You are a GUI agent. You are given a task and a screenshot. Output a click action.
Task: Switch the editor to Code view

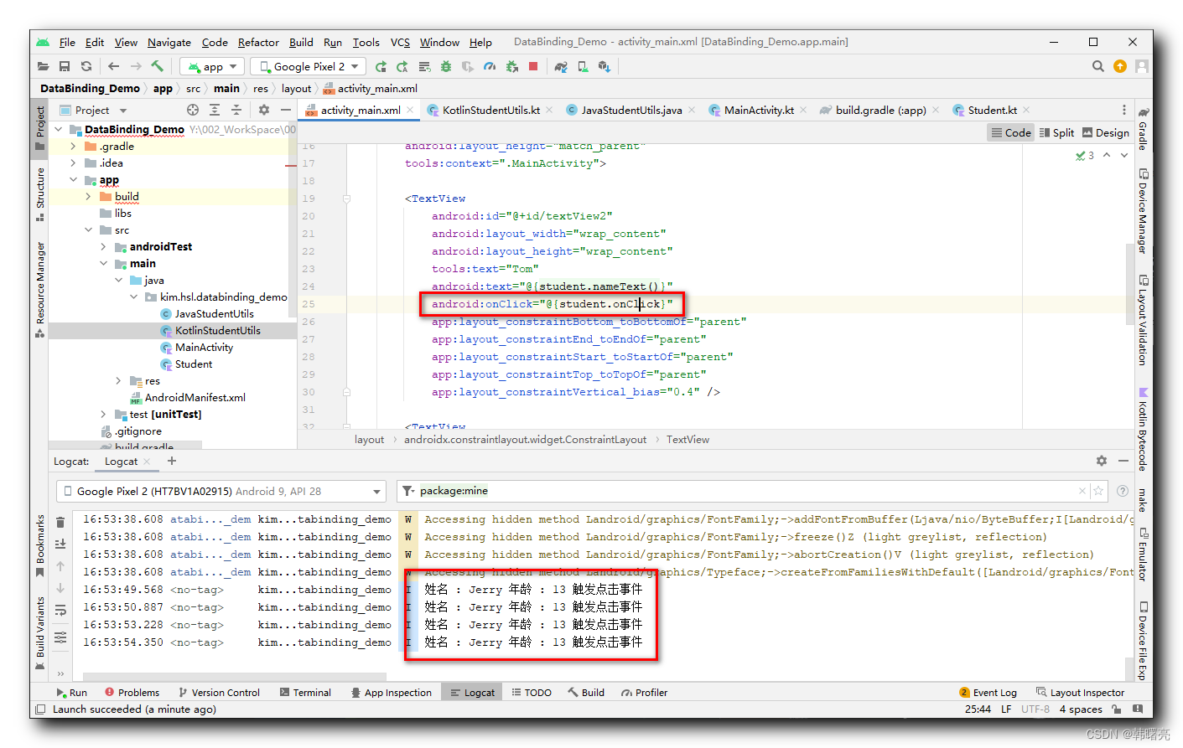1011,132
